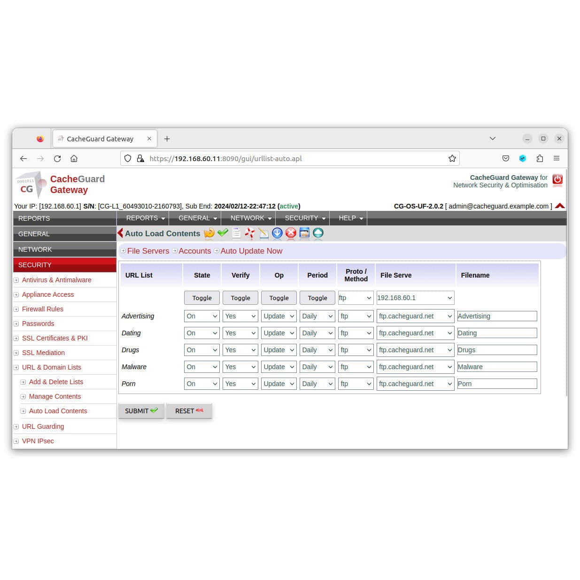Open the HELP menu

[x=348, y=218]
